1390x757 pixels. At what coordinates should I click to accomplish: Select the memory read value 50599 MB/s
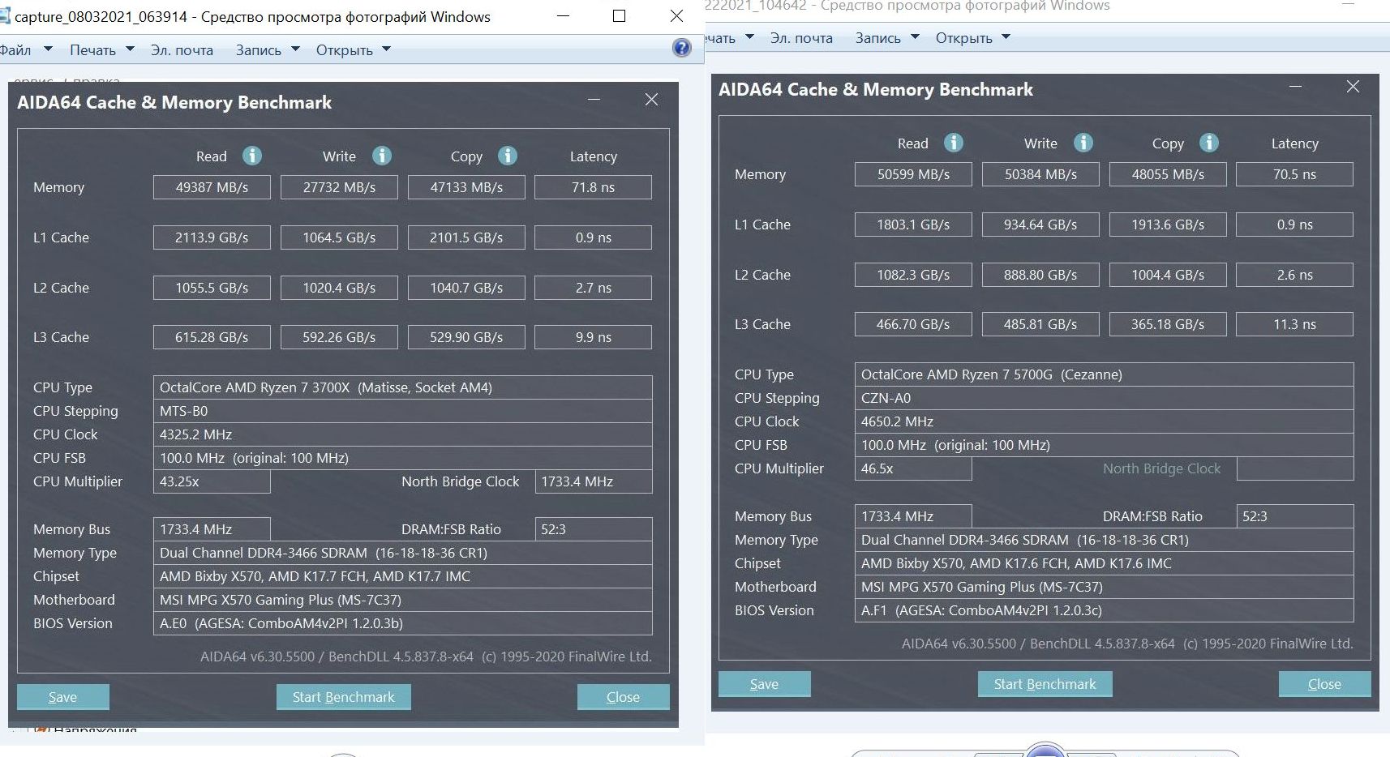pos(913,174)
